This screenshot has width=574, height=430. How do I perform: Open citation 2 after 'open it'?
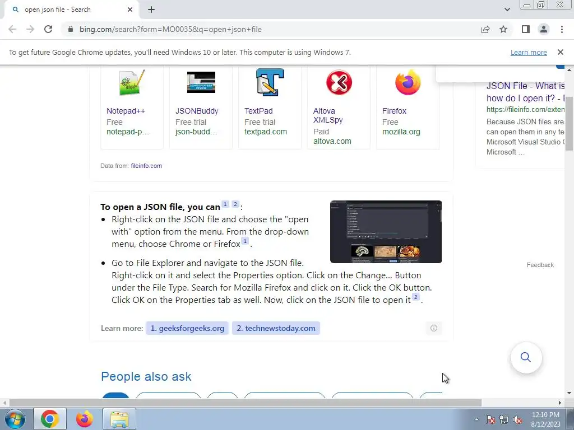pos(415,297)
